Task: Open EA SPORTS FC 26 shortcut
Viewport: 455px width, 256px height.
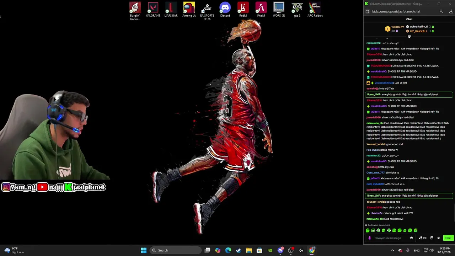Action: [x=207, y=11]
